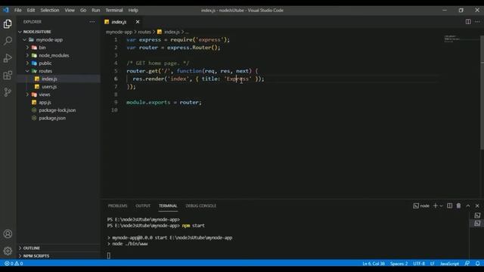Open the notifications bell
The image size is (484, 272).
[477, 264]
